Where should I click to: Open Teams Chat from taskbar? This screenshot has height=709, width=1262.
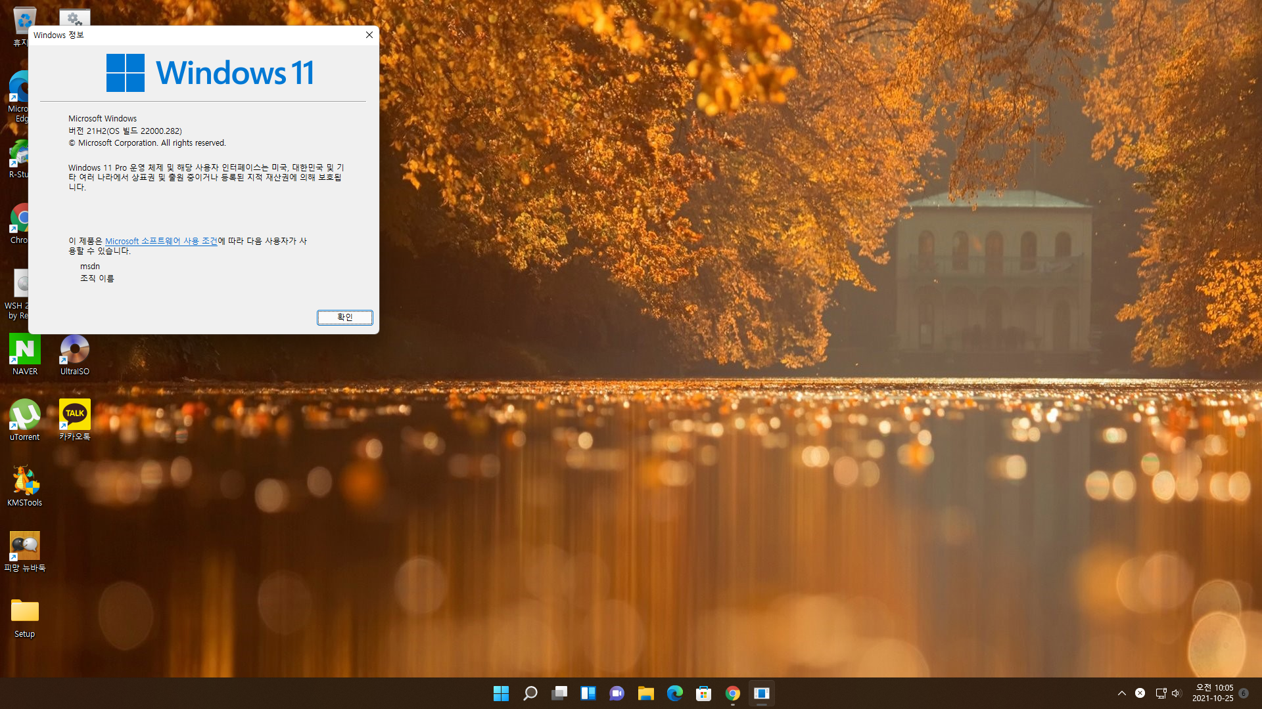(617, 693)
